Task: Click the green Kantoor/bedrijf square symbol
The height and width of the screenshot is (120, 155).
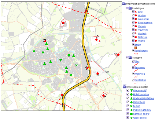Action: click(x=131, y=114)
